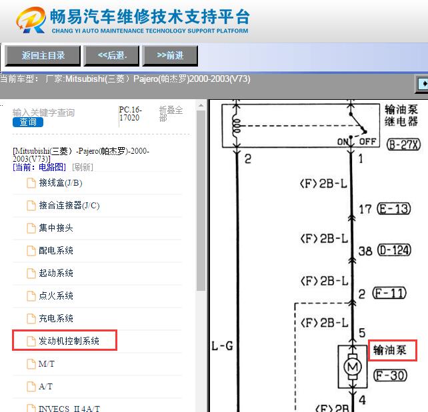Click the platform logo icon in header
Image resolution: width=428 pixels, height=412 pixels.
point(31,20)
